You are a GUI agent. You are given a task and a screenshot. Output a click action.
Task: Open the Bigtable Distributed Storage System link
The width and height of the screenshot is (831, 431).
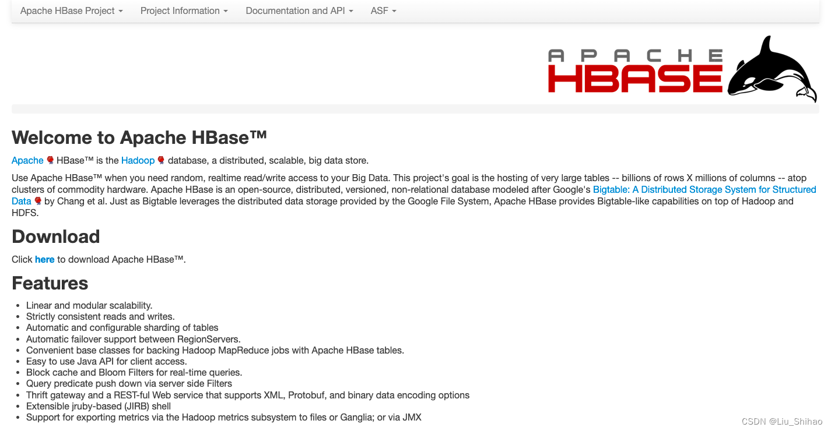pyautogui.click(x=704, y=189)
